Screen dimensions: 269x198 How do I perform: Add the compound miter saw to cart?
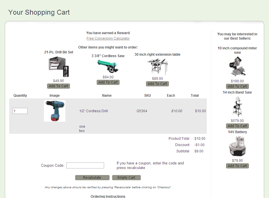(237, 86)
